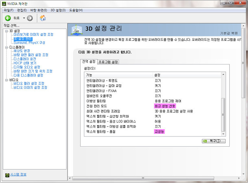Open 비디오 이미지 설정 조정 page

tap(30, 88)
